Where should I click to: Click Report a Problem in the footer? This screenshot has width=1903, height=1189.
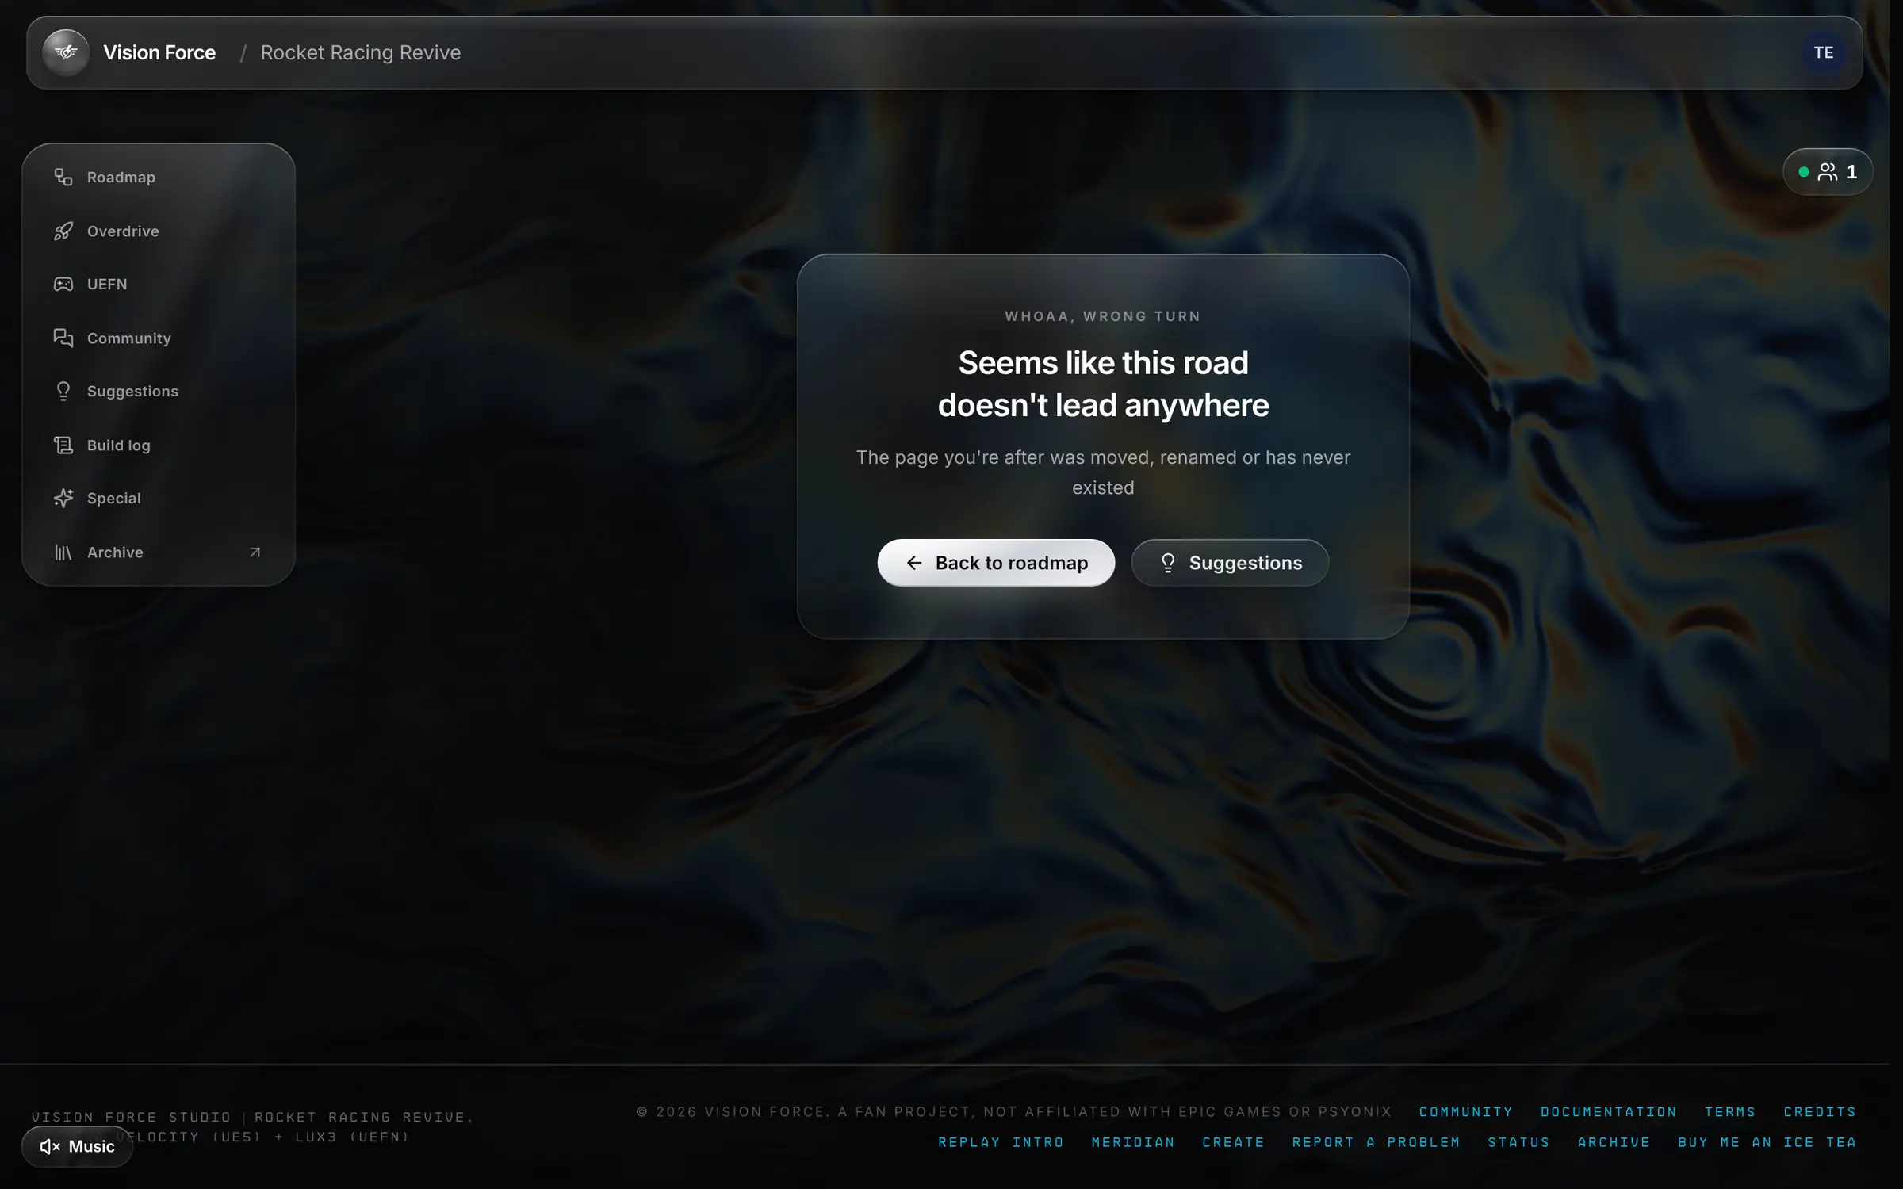pos(1376,1142)
